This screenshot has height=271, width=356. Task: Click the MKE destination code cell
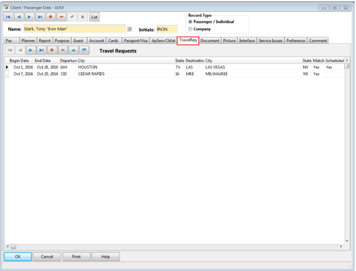(195, 74)
